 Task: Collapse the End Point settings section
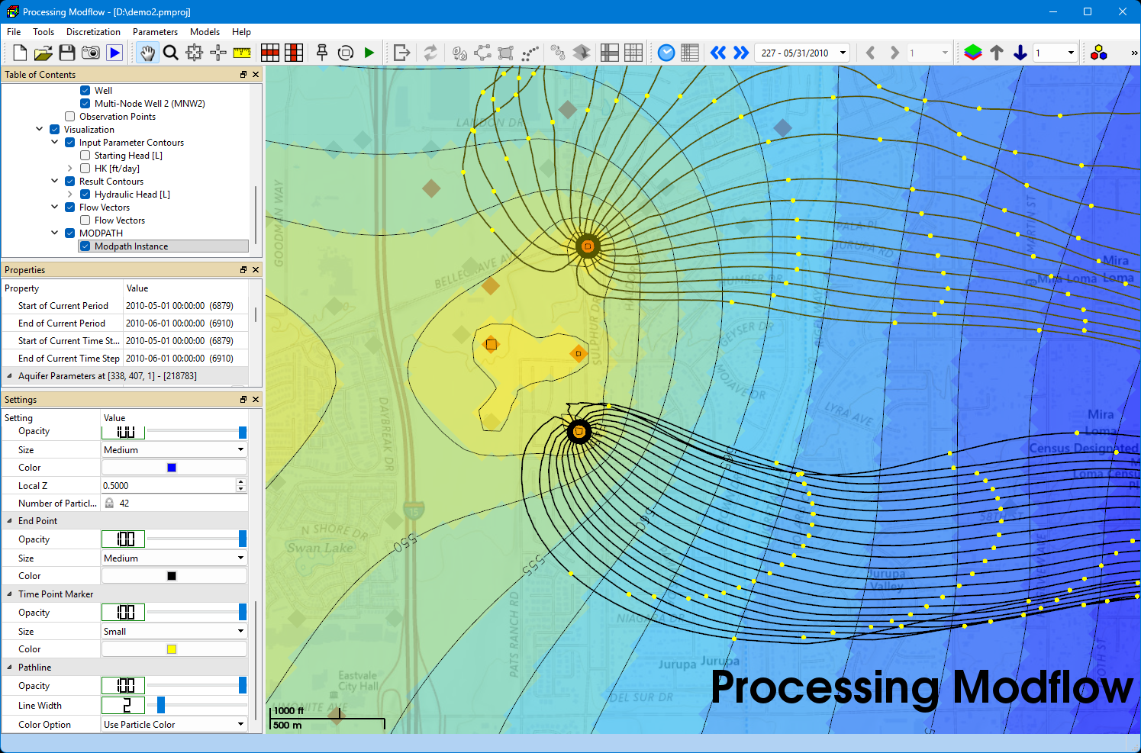coord(10,521)
